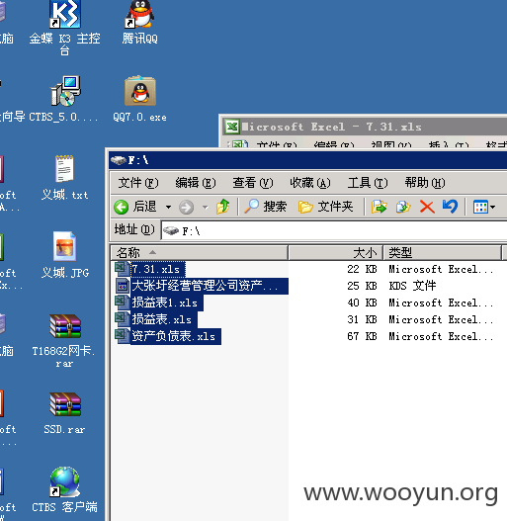Screen dimensions: 507x521
Task: Click the green Back arrow button
Action: [x=122, y=207]
